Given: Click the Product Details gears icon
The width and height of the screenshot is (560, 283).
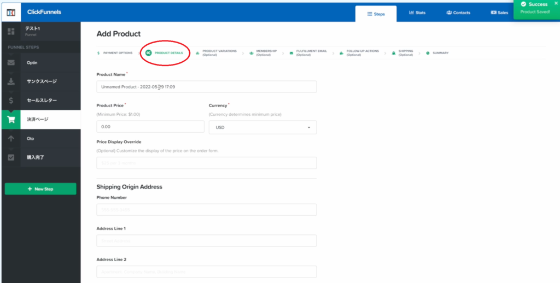Looking at the screenshot, I should [x=148, y=53].
